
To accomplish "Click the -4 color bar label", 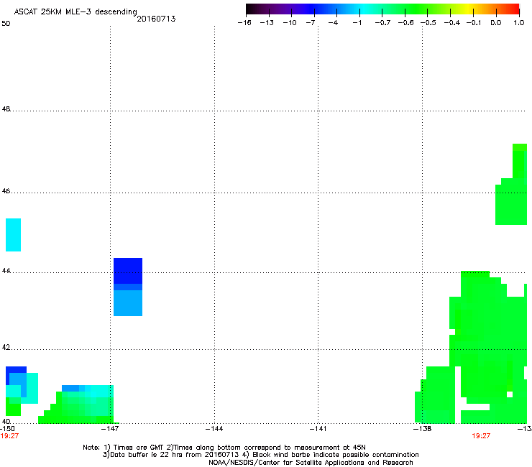I will (x=333, y=23).
